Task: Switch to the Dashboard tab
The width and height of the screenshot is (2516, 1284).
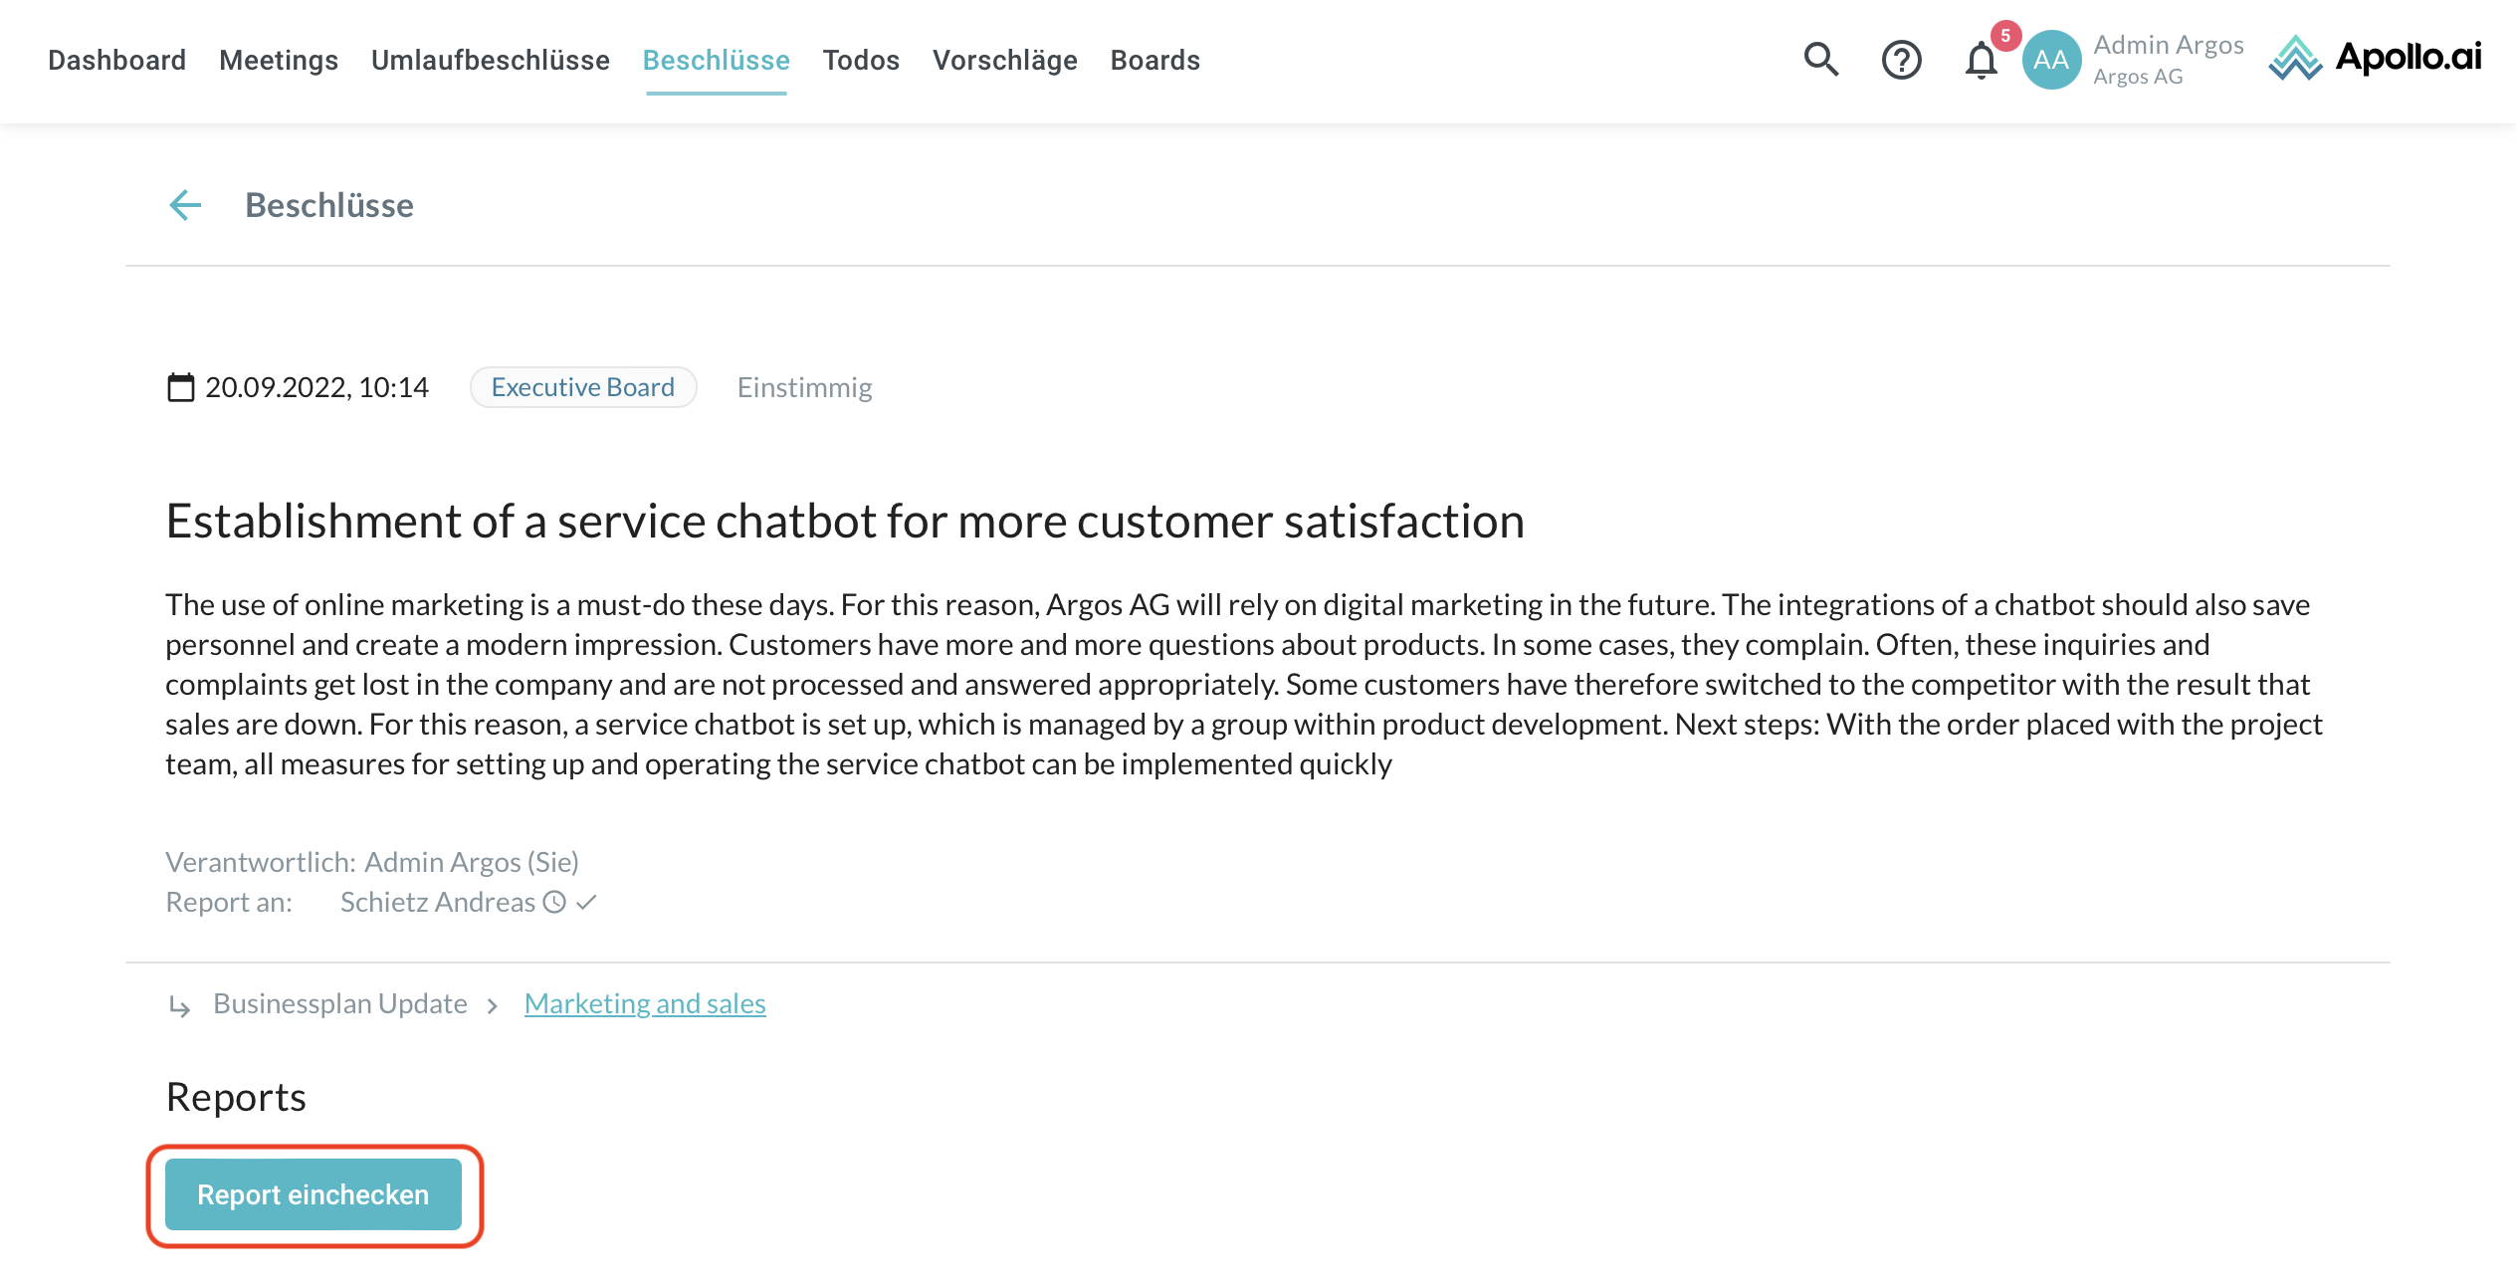Action: (x=116, y=60)
